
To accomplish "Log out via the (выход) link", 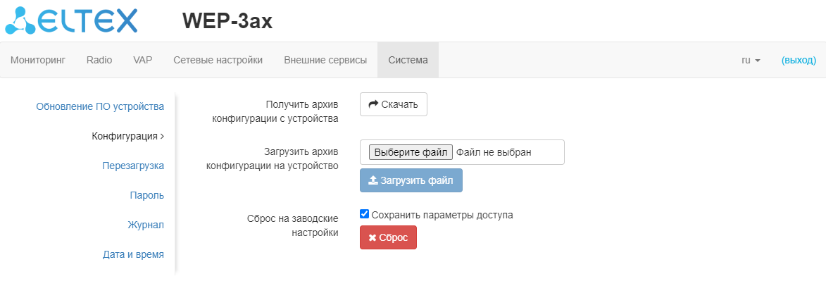I will click(799, 60).
